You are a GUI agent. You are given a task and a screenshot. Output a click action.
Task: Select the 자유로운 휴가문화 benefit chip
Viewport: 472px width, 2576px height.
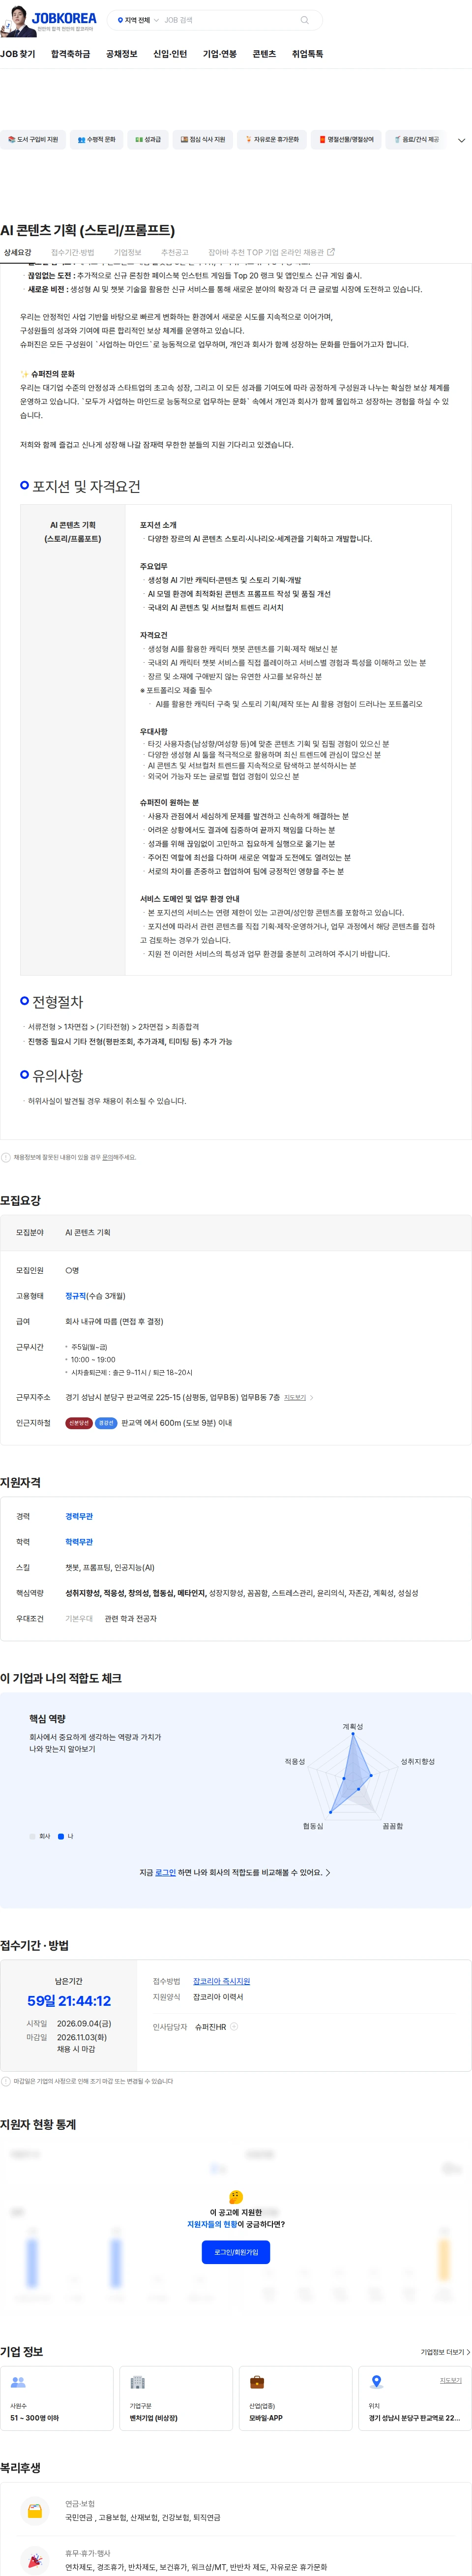272,140
